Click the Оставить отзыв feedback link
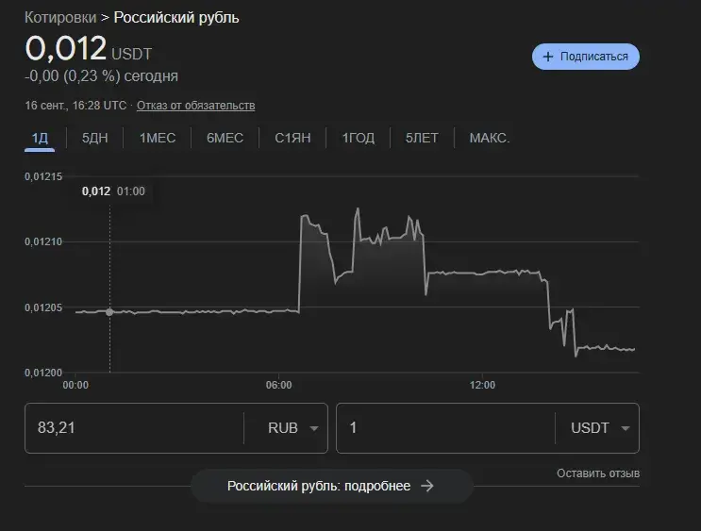The image size is (701, 531). [x=598, y=473]
